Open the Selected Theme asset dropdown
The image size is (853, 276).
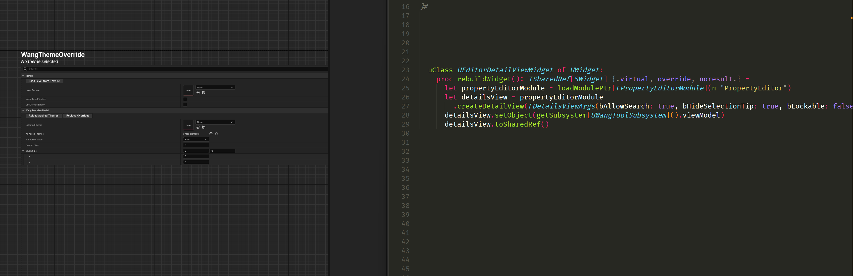click(215, 122)
